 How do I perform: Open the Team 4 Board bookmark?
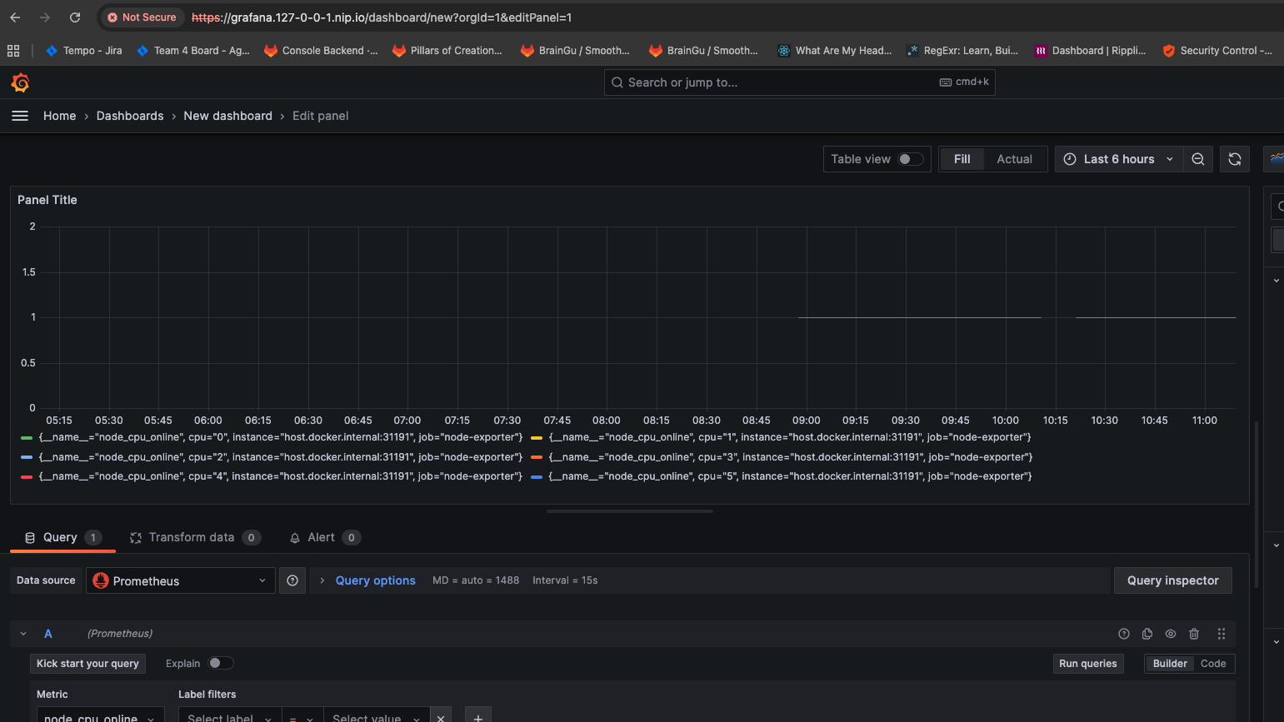193,51
